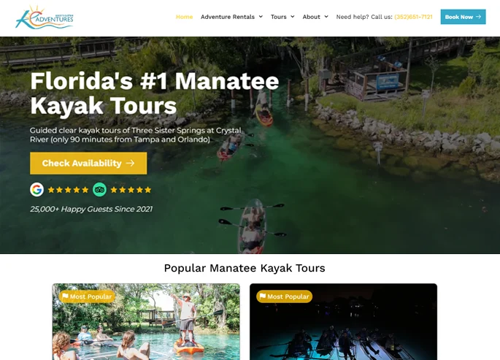The width and height of the screenshot is (500, 360).
Task: Click the arrow inside Check Availability
Action: pyautogui.click(x=130, y=163)
